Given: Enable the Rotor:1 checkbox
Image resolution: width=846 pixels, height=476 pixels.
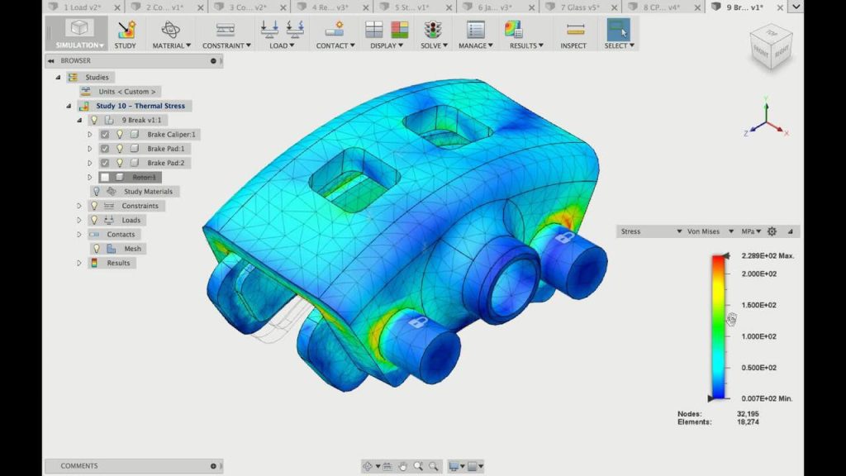Looking at the screenshot, I should tap(105, 177).
